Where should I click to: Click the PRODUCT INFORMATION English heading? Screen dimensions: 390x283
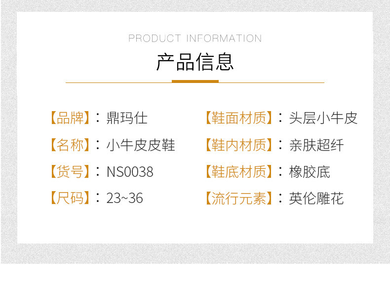(x=195, y=39)
